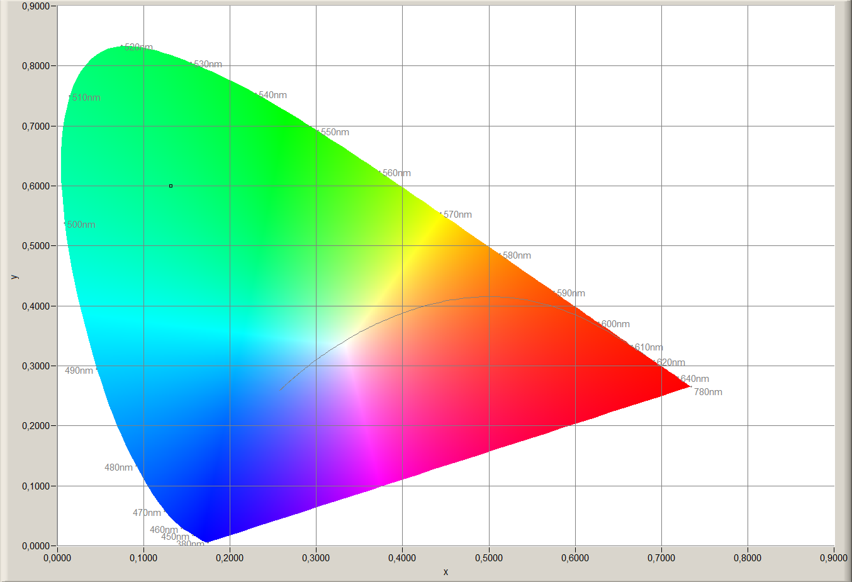Click the 640nm wavelength label
This screenshot has width=852, height=582.
click(x=695, y=379)
